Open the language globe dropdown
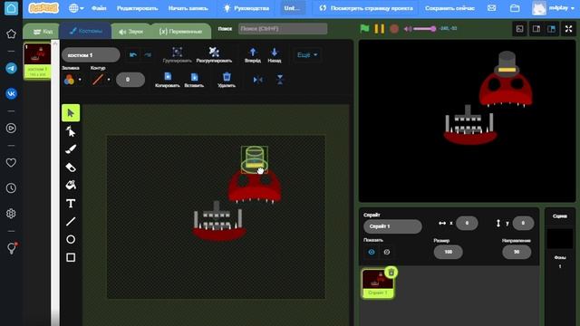This screenshot has height=326, width=580. tap(76, 8)
